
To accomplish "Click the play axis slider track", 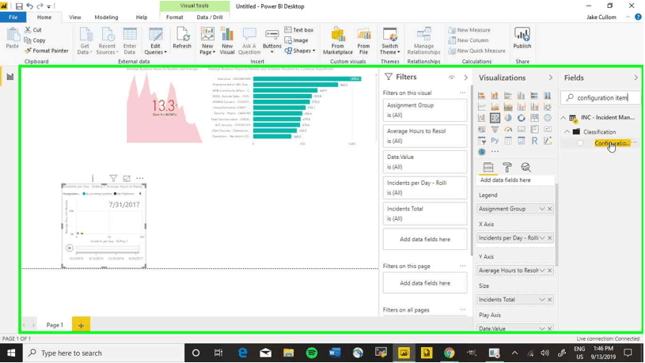I will [x=108, y=248].
